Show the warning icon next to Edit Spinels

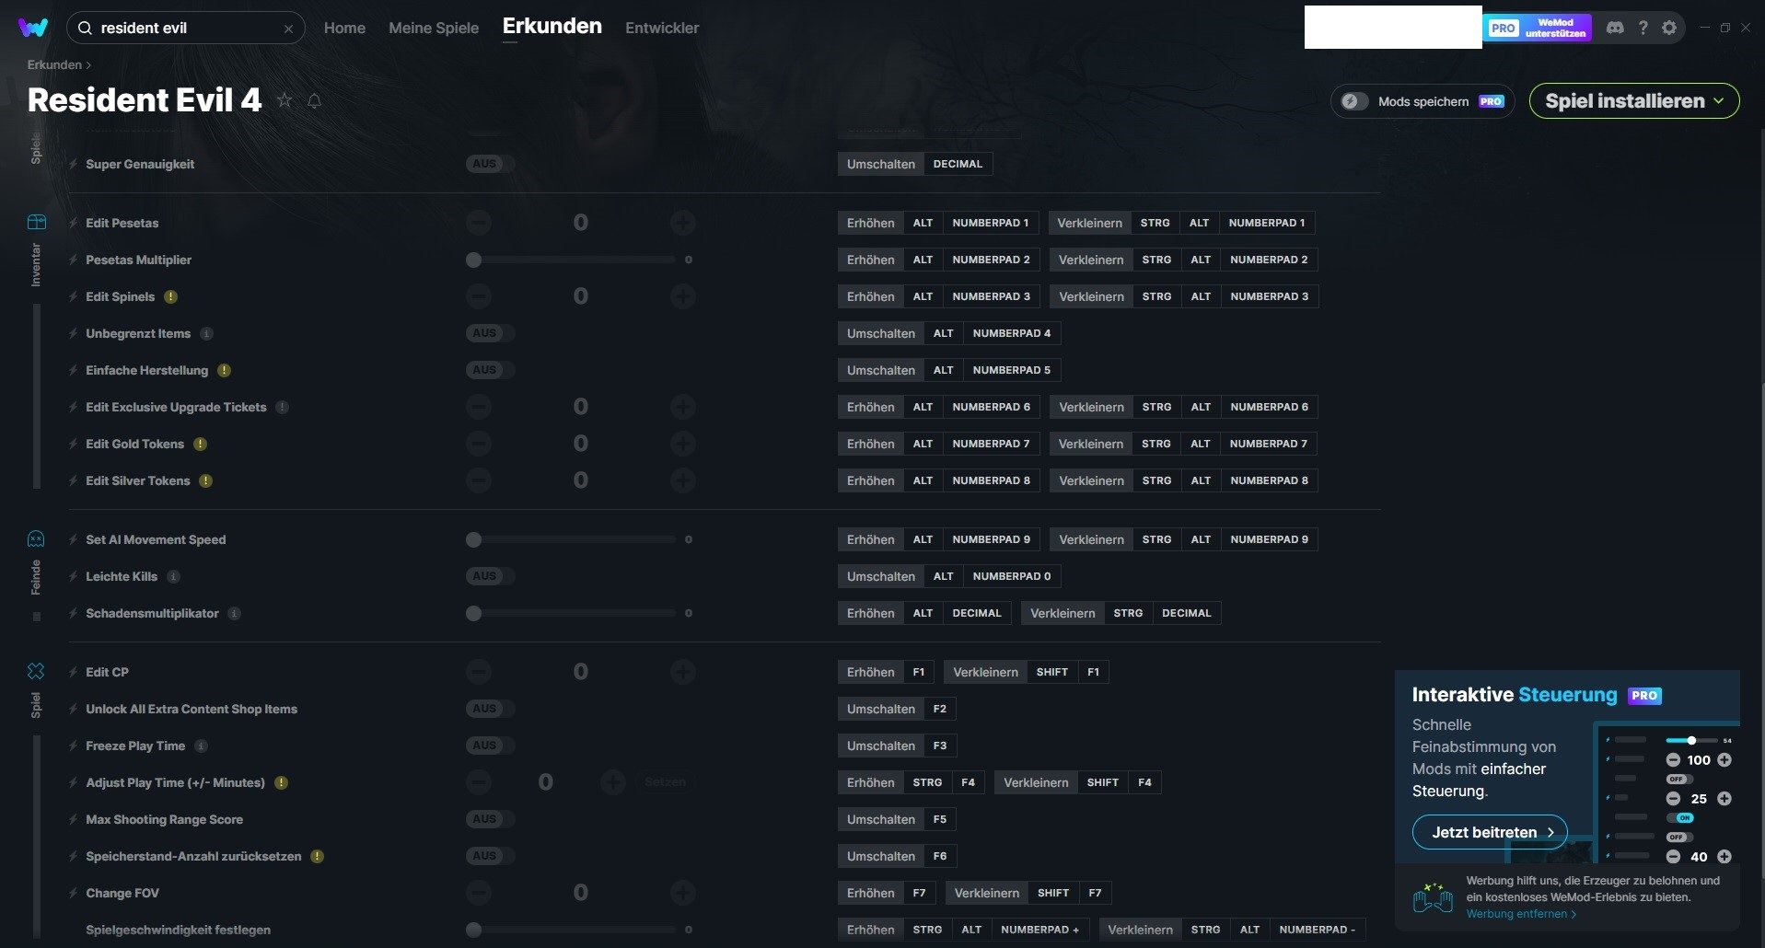click(x=170, y=296)
